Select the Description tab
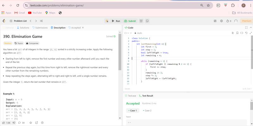 pyautogui.click(x=58, y=28)
